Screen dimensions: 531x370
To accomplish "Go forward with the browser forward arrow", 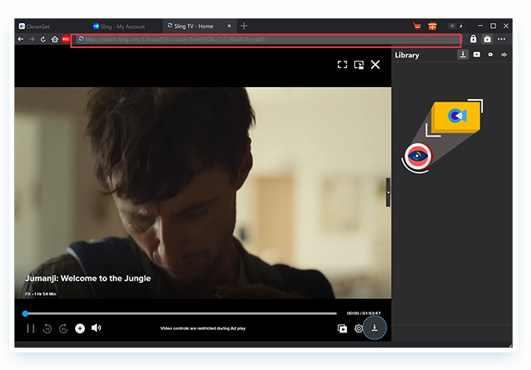I will [31, 39].
